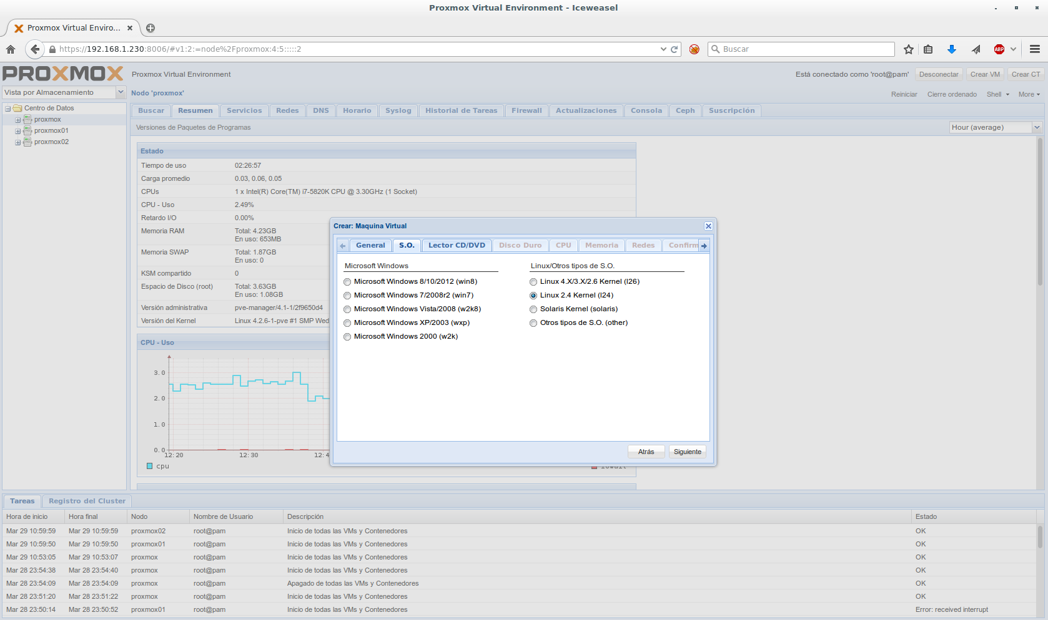Open the downloads arrow icon
This screenshot has height=620, width=1048.
tap(951, 49)
